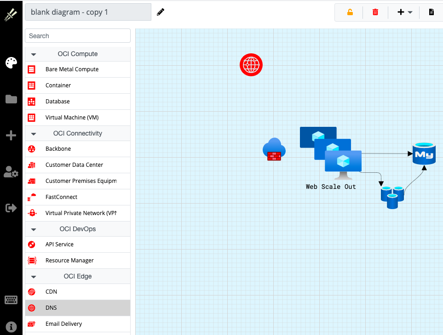Click the 'Backbone' list label
The image size is (443, 335).
58,149
